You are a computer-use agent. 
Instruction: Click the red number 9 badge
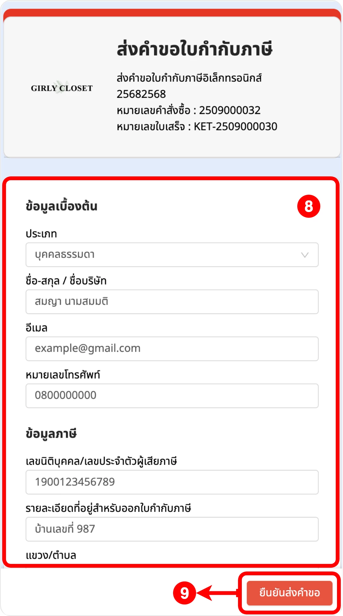184,593
